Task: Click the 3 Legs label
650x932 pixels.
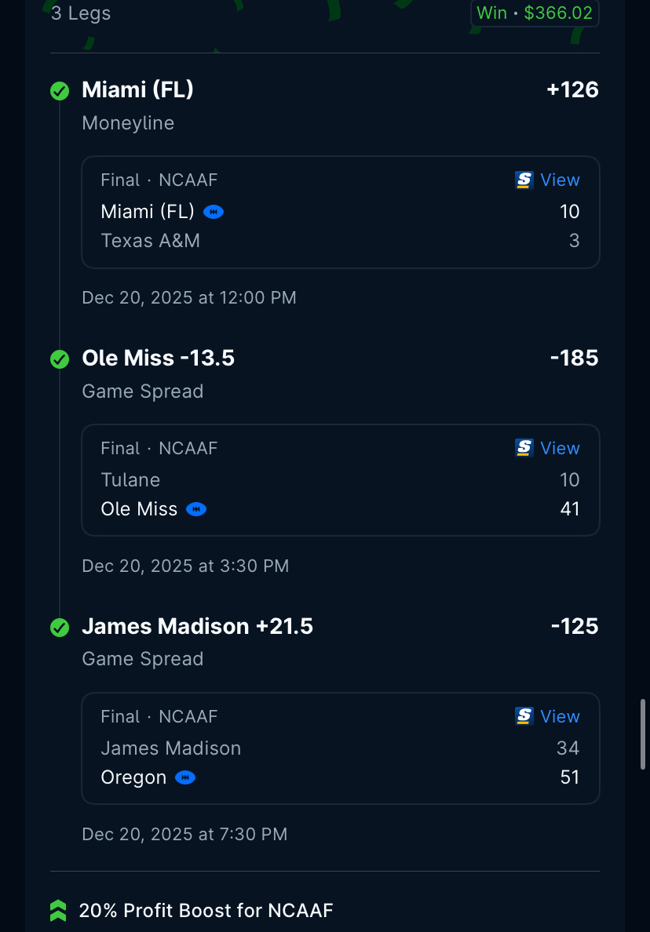Action: coord(81,13)
